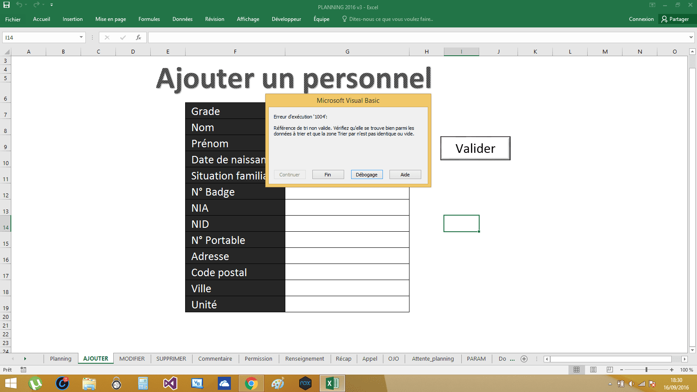Expand the formula bar
Viewport: 697px width, 392px height.
(691, 37)
